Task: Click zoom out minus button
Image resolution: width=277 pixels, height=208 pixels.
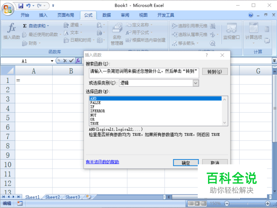Action: pos(227,204)
